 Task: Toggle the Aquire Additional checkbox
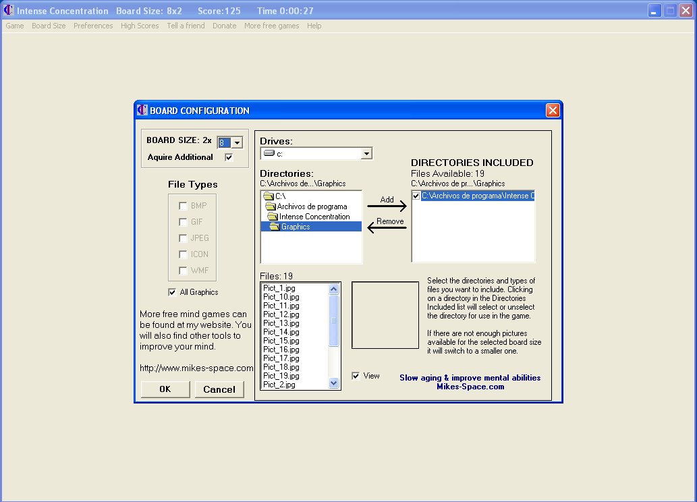(x=229, y=157)
